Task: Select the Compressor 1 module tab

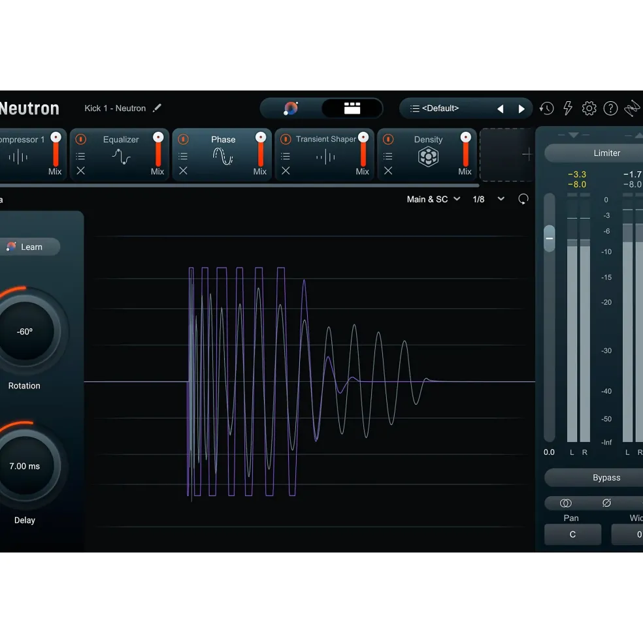Action: pyautogui.click(x=33, y=155)
